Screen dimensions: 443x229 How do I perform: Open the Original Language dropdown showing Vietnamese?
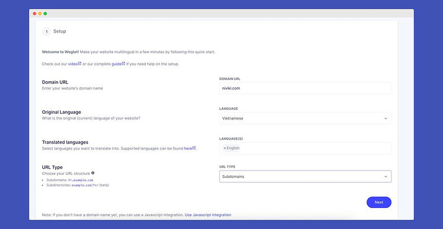tap(305, 118)
